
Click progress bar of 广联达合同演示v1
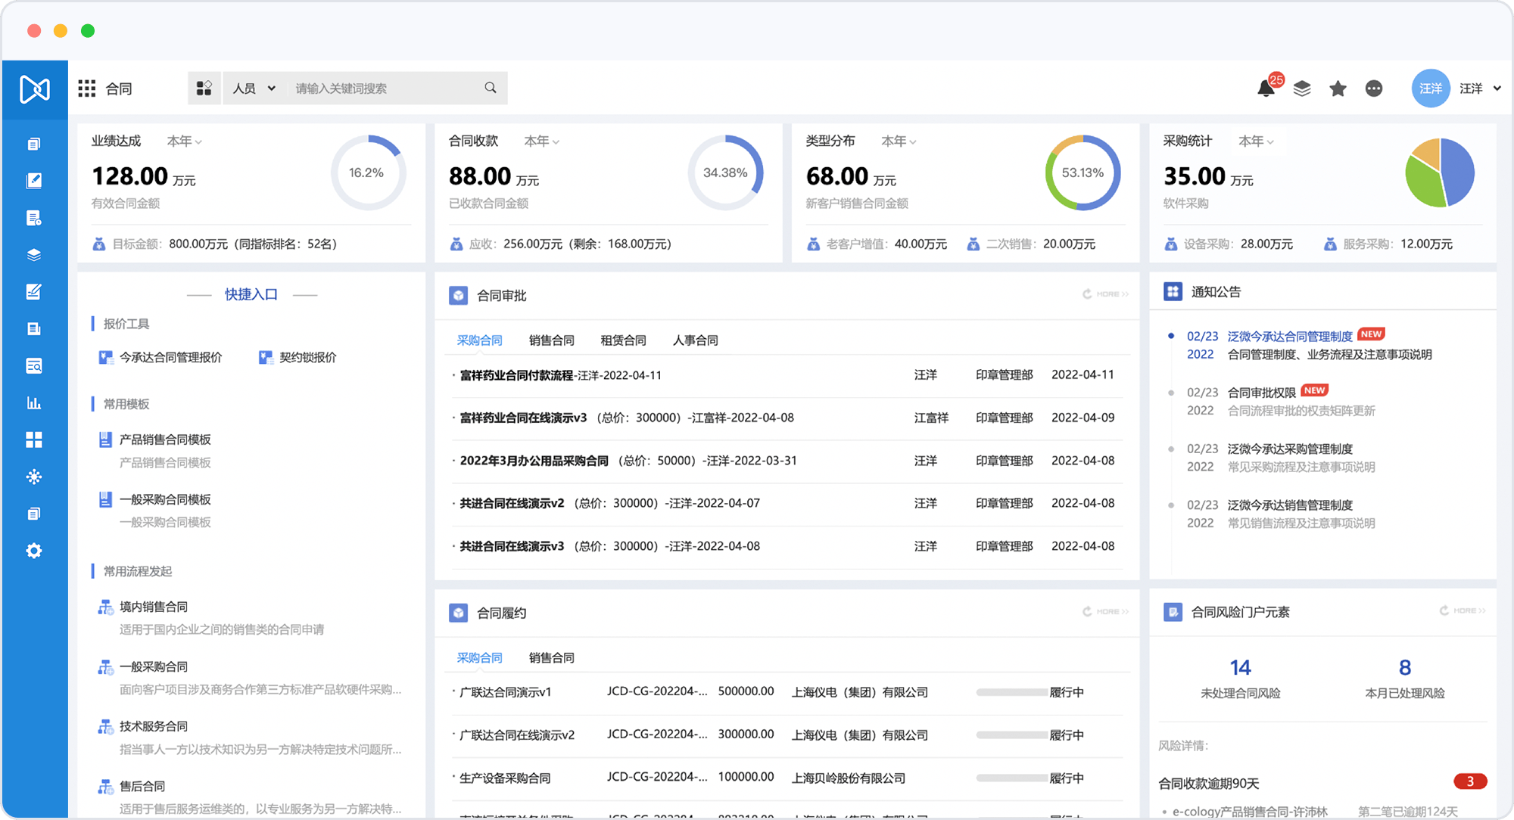click(1011, 692)
